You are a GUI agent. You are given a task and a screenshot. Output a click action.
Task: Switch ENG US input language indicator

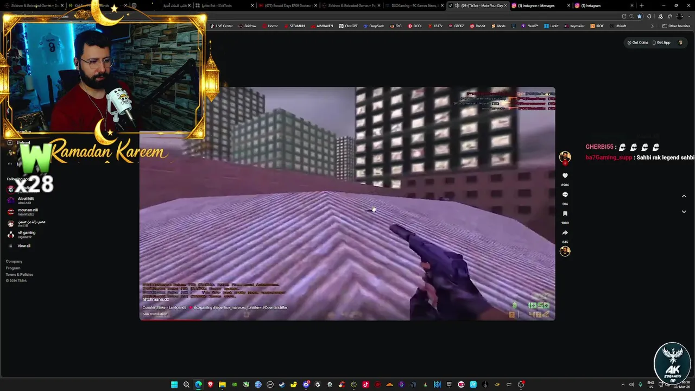(650, 384)
